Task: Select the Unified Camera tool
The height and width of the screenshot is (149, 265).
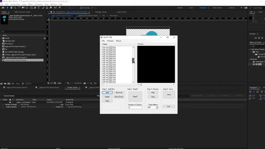Action: [23, 8]
